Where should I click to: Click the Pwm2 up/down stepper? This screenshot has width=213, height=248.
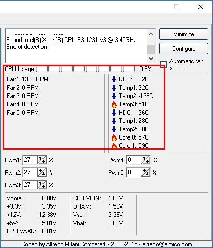click(42, 172)
